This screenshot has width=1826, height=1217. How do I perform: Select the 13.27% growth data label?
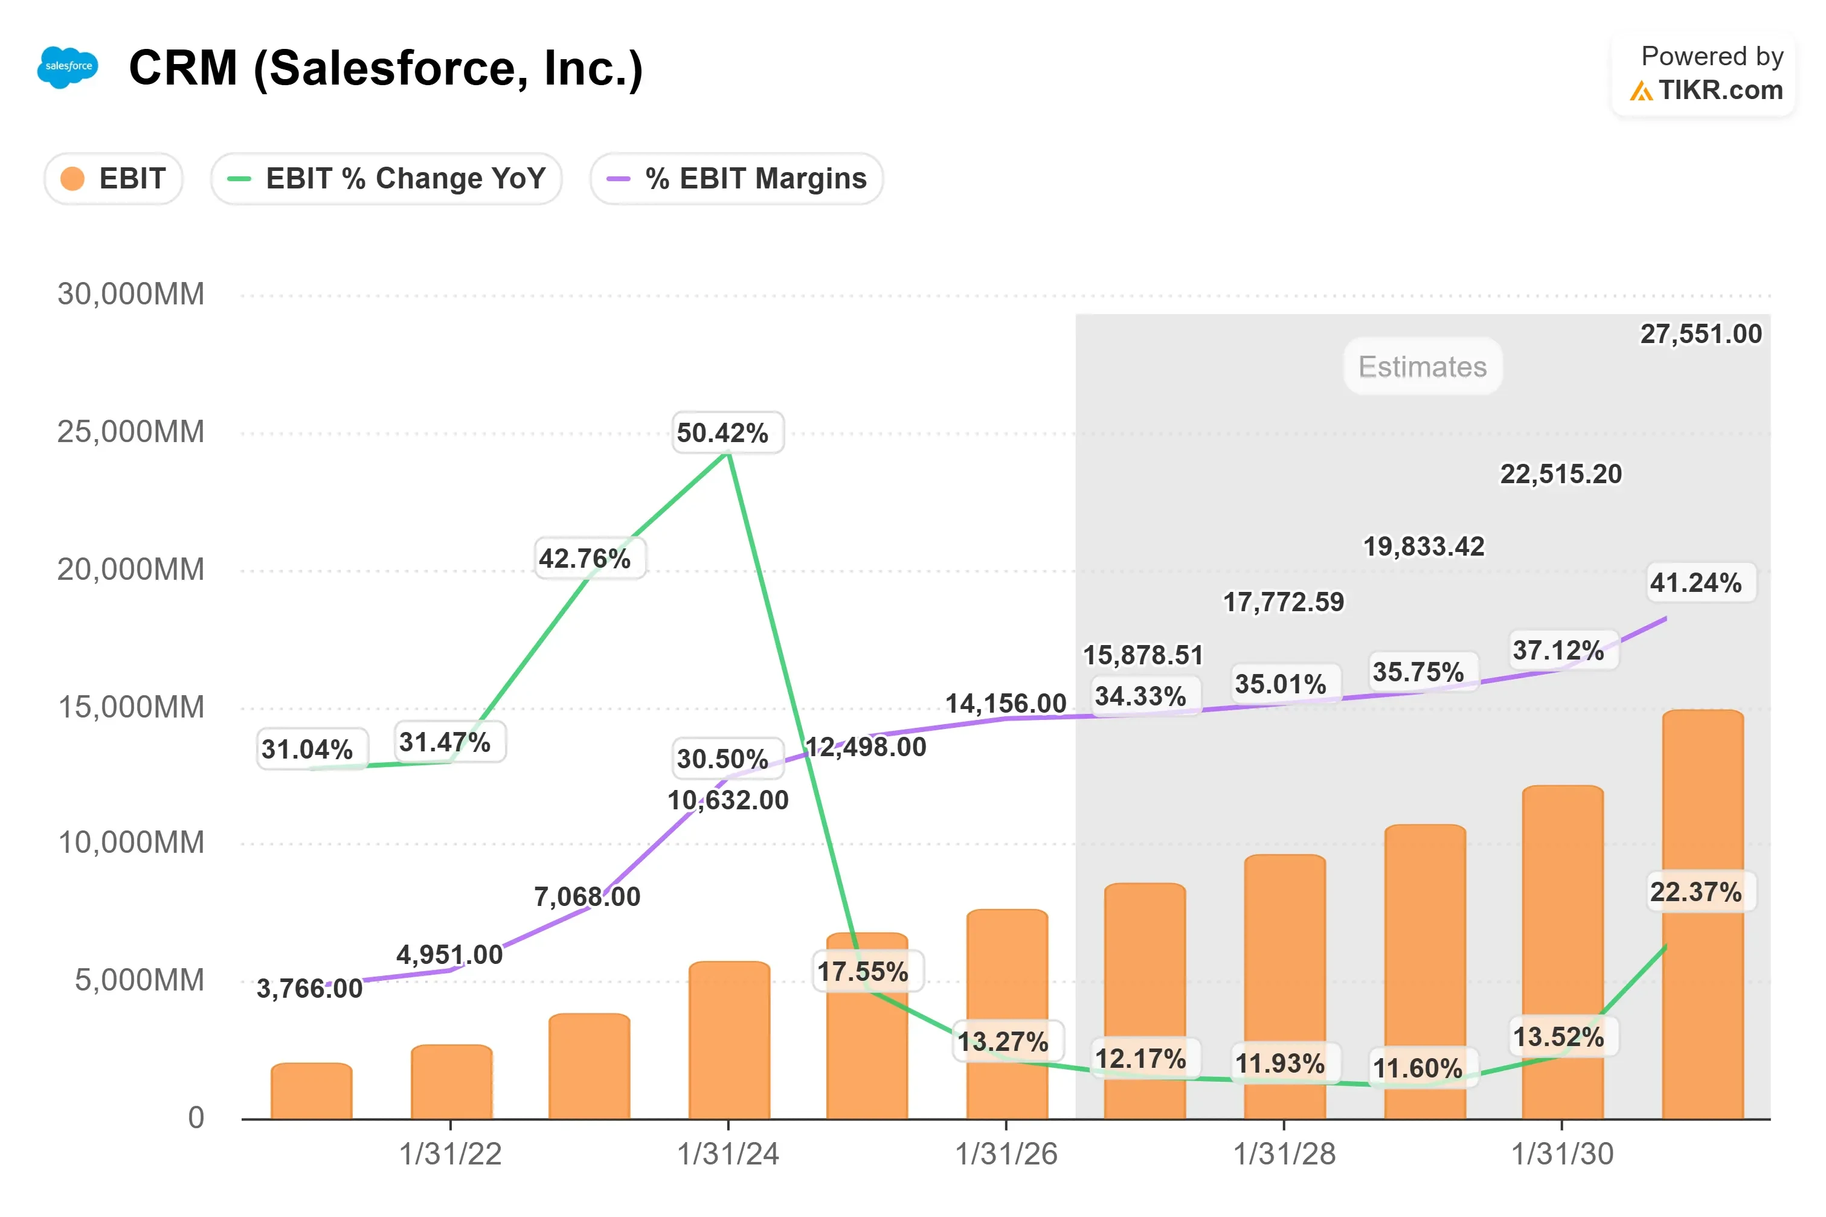click(x=1008, y=1041)
